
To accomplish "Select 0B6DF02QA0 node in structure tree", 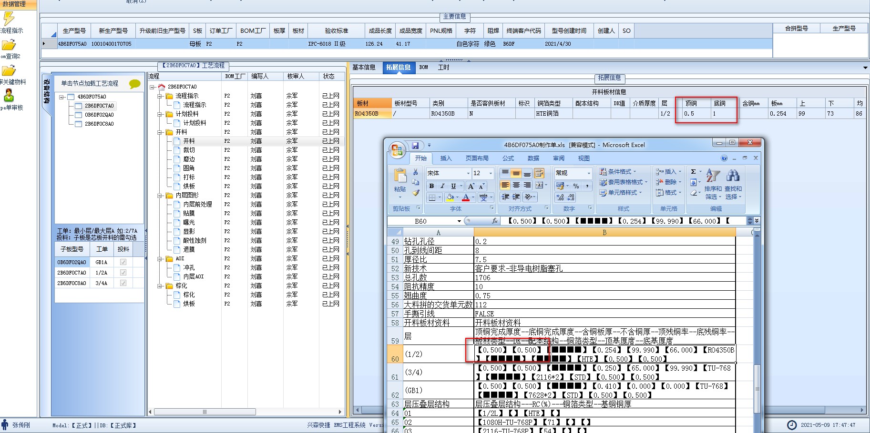I will coord(99,115).
